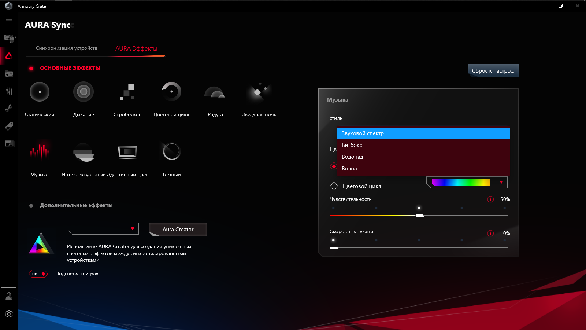Choose the Рáдуга rainbow effect icon

[215, 92]
